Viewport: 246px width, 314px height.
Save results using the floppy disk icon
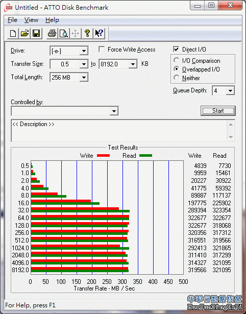(x=36, y=33)
